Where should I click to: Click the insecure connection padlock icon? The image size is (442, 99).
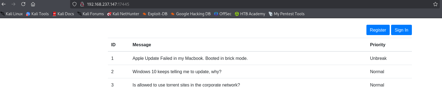click(82, 4)
